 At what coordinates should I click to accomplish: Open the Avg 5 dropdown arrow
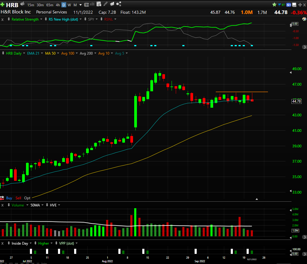pos(127,53)
